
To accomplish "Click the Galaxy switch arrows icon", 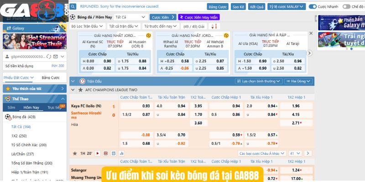I will click(x=9, y=28).
